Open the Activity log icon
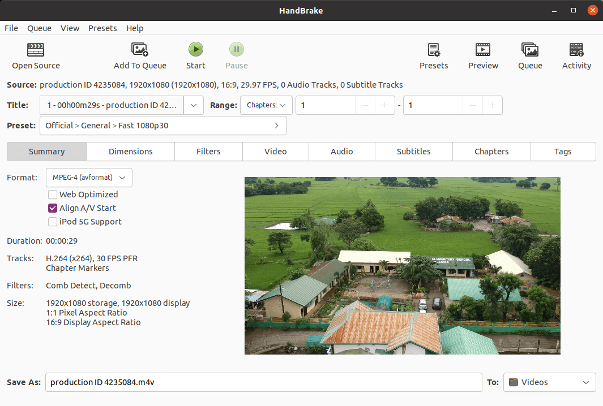The image size is (603, 406). (576, 50)
